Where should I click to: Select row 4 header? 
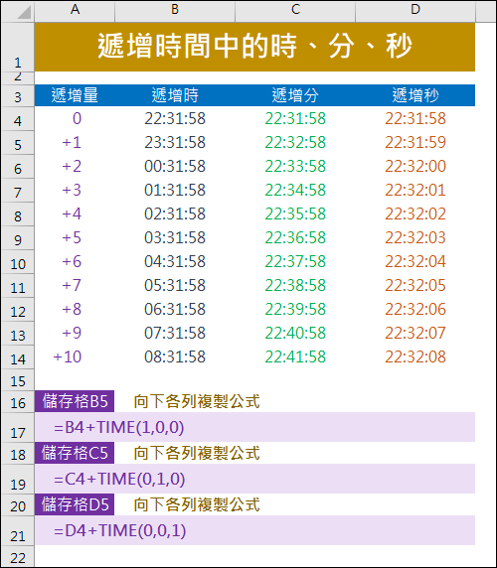tap(18, 119)
